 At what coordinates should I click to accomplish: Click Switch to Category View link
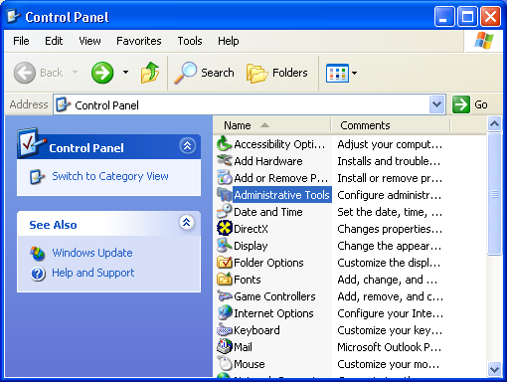110,176
